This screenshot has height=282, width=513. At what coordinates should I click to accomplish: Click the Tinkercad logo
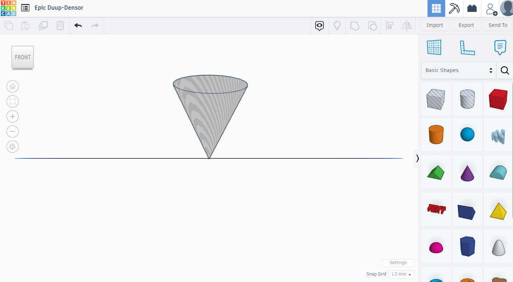pos(8,8)
